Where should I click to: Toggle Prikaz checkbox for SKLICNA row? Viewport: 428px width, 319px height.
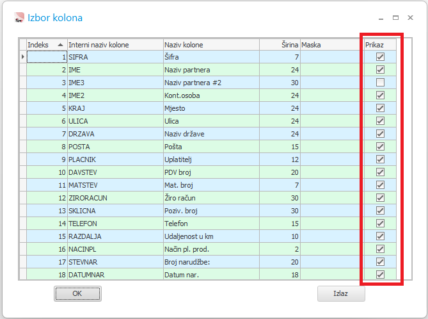pos(380,211)
